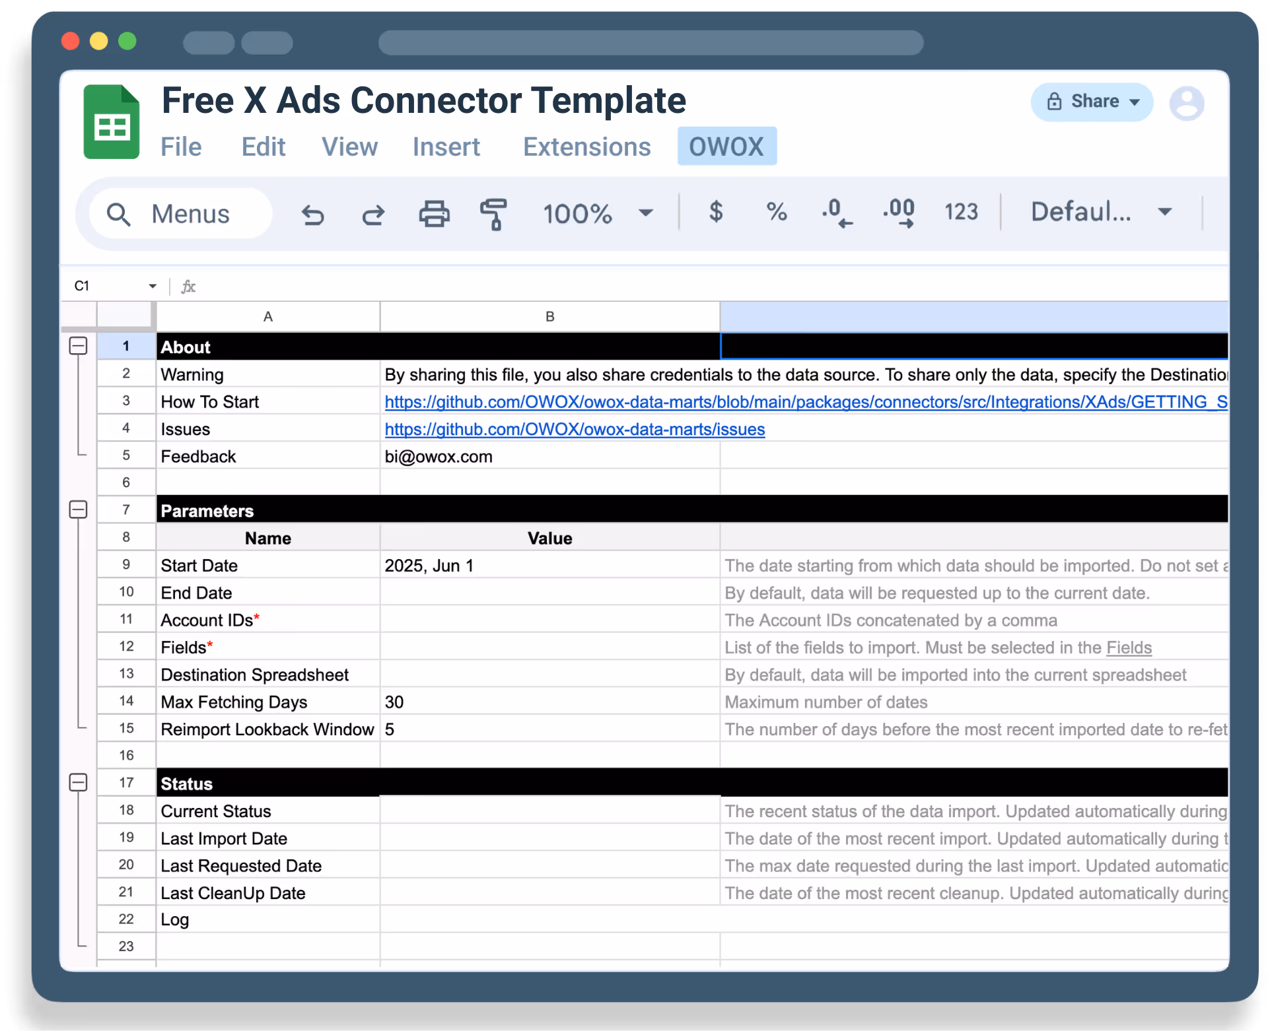Collapse the Status row group
The image size is (1268, 1031).
coord(78,783)
